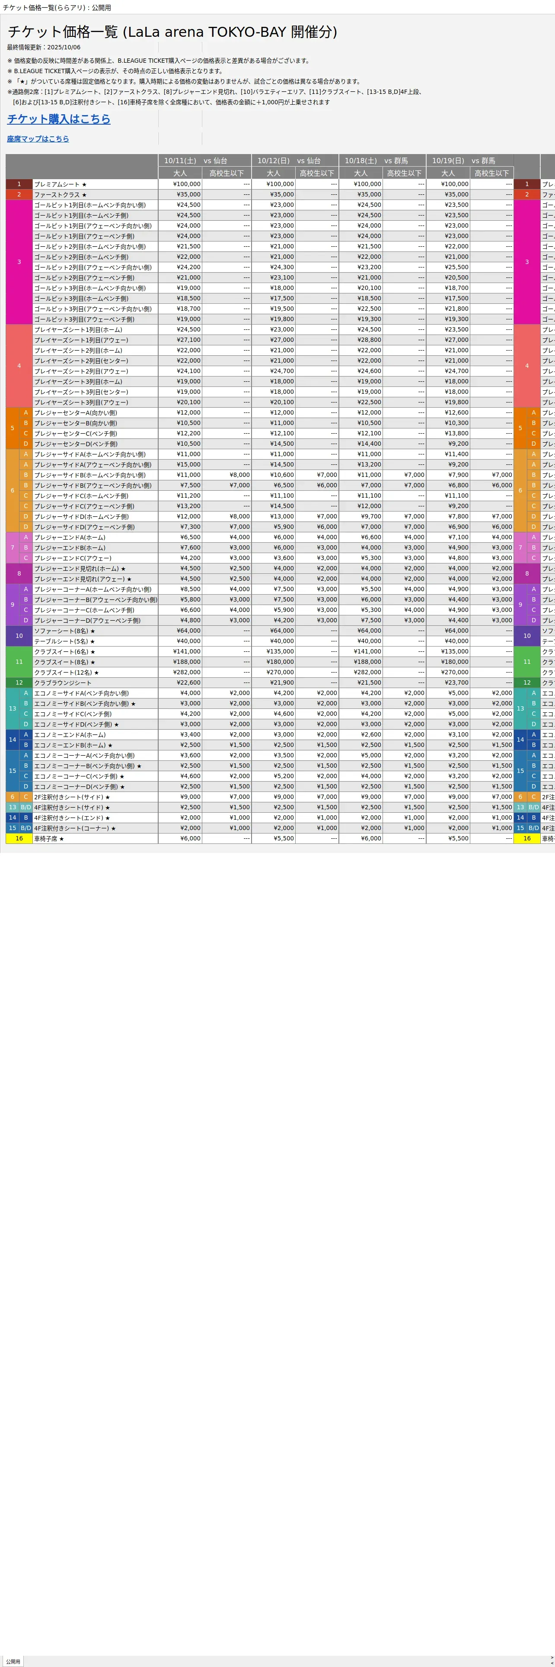555x1667 pixels.
Task: Click 大人 subheader under 10/18(土)
Action: 360,173
